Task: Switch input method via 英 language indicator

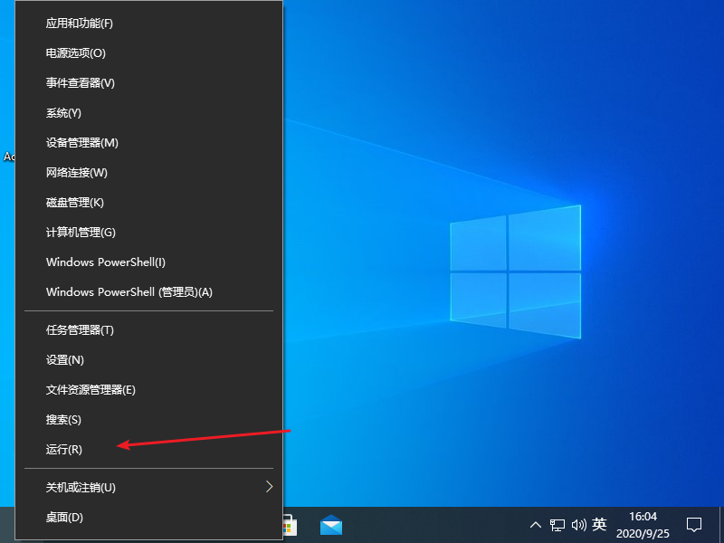Action: [x=598, y=524]
